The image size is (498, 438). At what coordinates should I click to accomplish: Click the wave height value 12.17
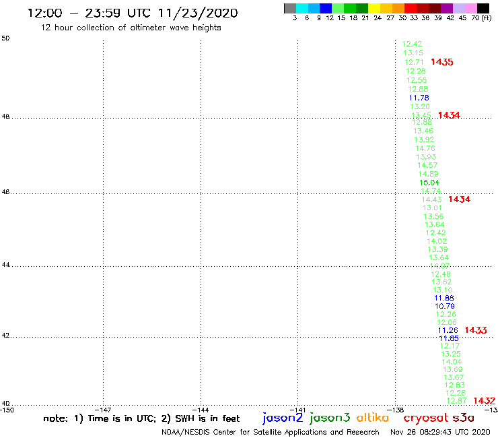click(x=450, y=346)
